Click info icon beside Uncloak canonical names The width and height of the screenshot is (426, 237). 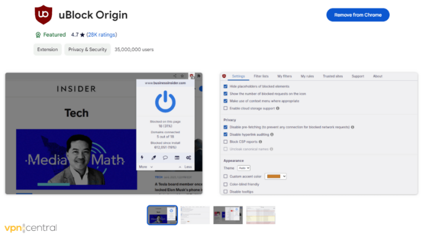tap(271, 149)
